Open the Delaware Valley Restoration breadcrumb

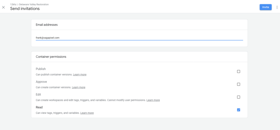pyautogui.click(x=34, y=4)
